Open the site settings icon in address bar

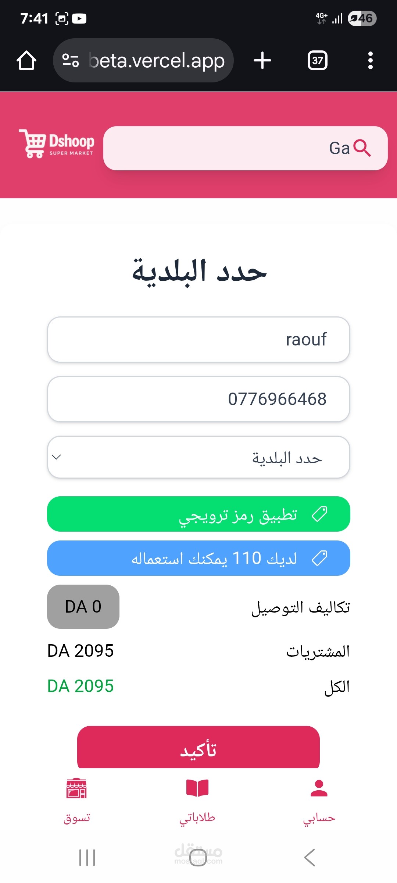[71, 60]
